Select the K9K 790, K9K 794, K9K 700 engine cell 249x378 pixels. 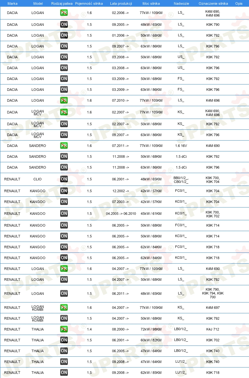[x=213, y=294]
